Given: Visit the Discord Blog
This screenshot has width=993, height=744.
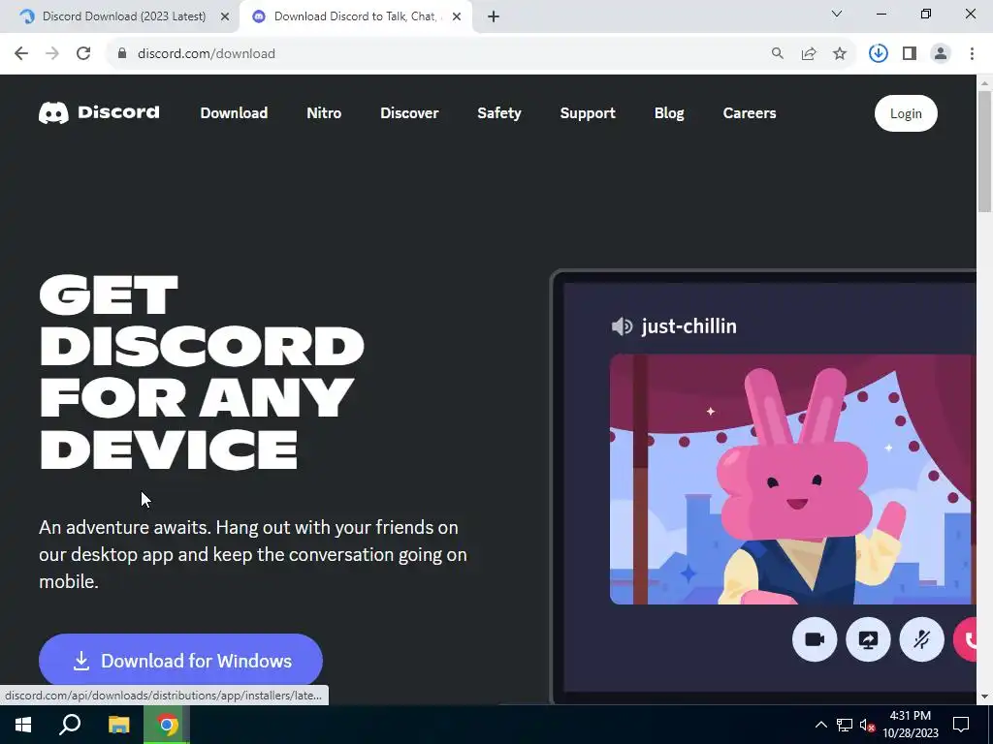Looking at the screenshot, I should [669, 113].
